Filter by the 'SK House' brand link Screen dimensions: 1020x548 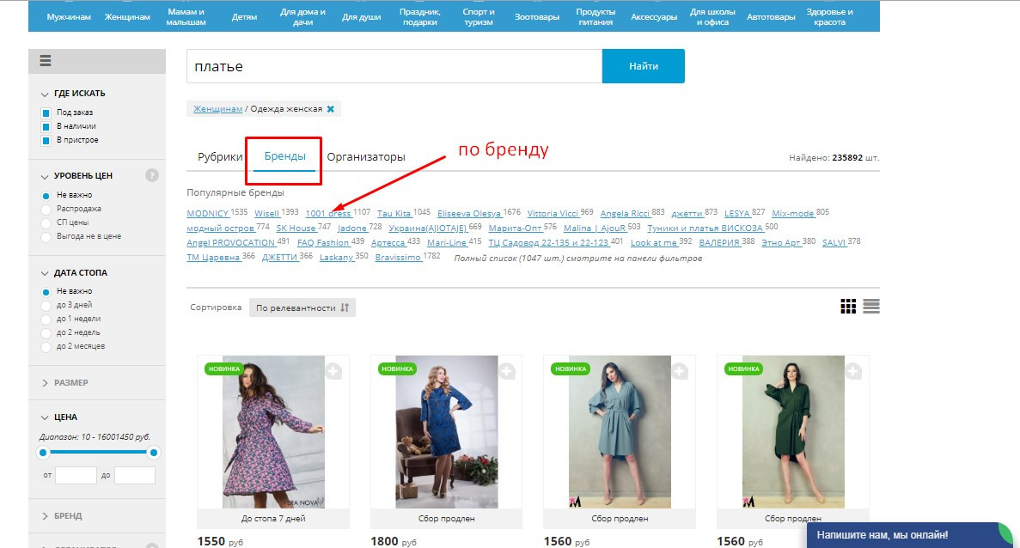[296, 228]
